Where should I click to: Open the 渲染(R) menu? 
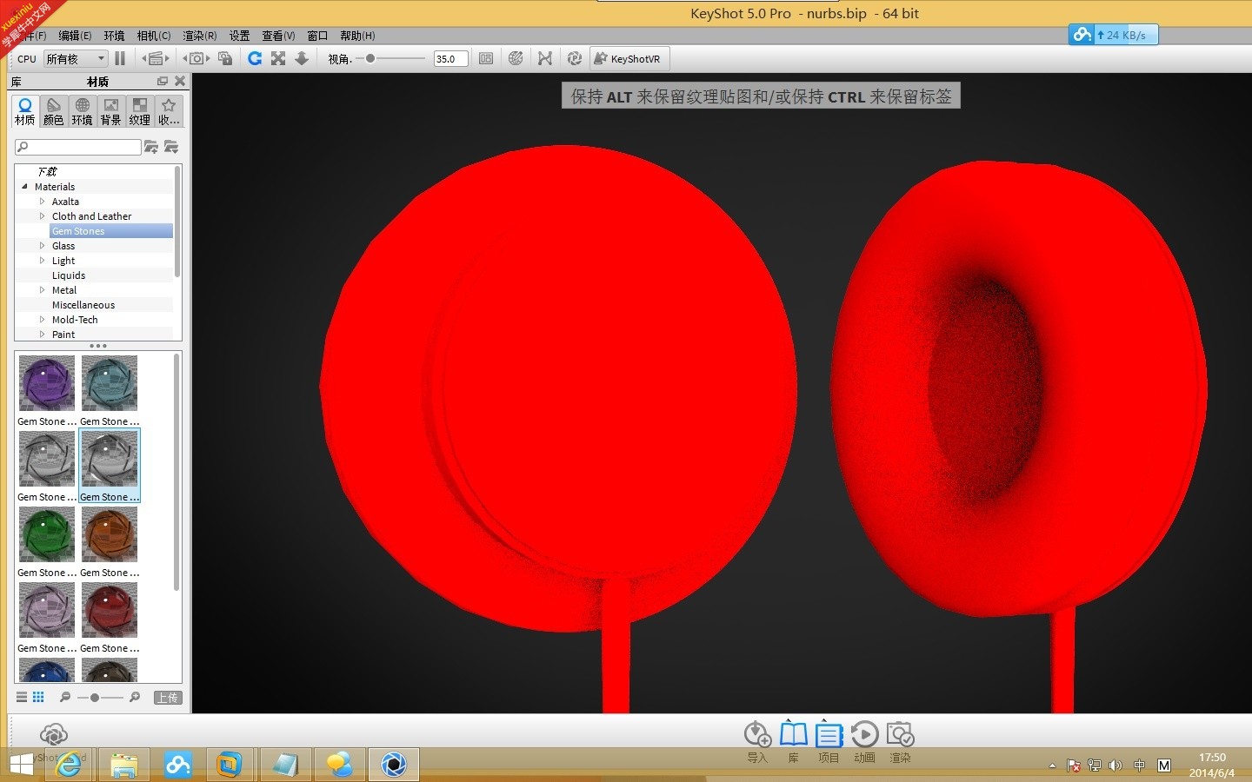(x=200, y=36)
